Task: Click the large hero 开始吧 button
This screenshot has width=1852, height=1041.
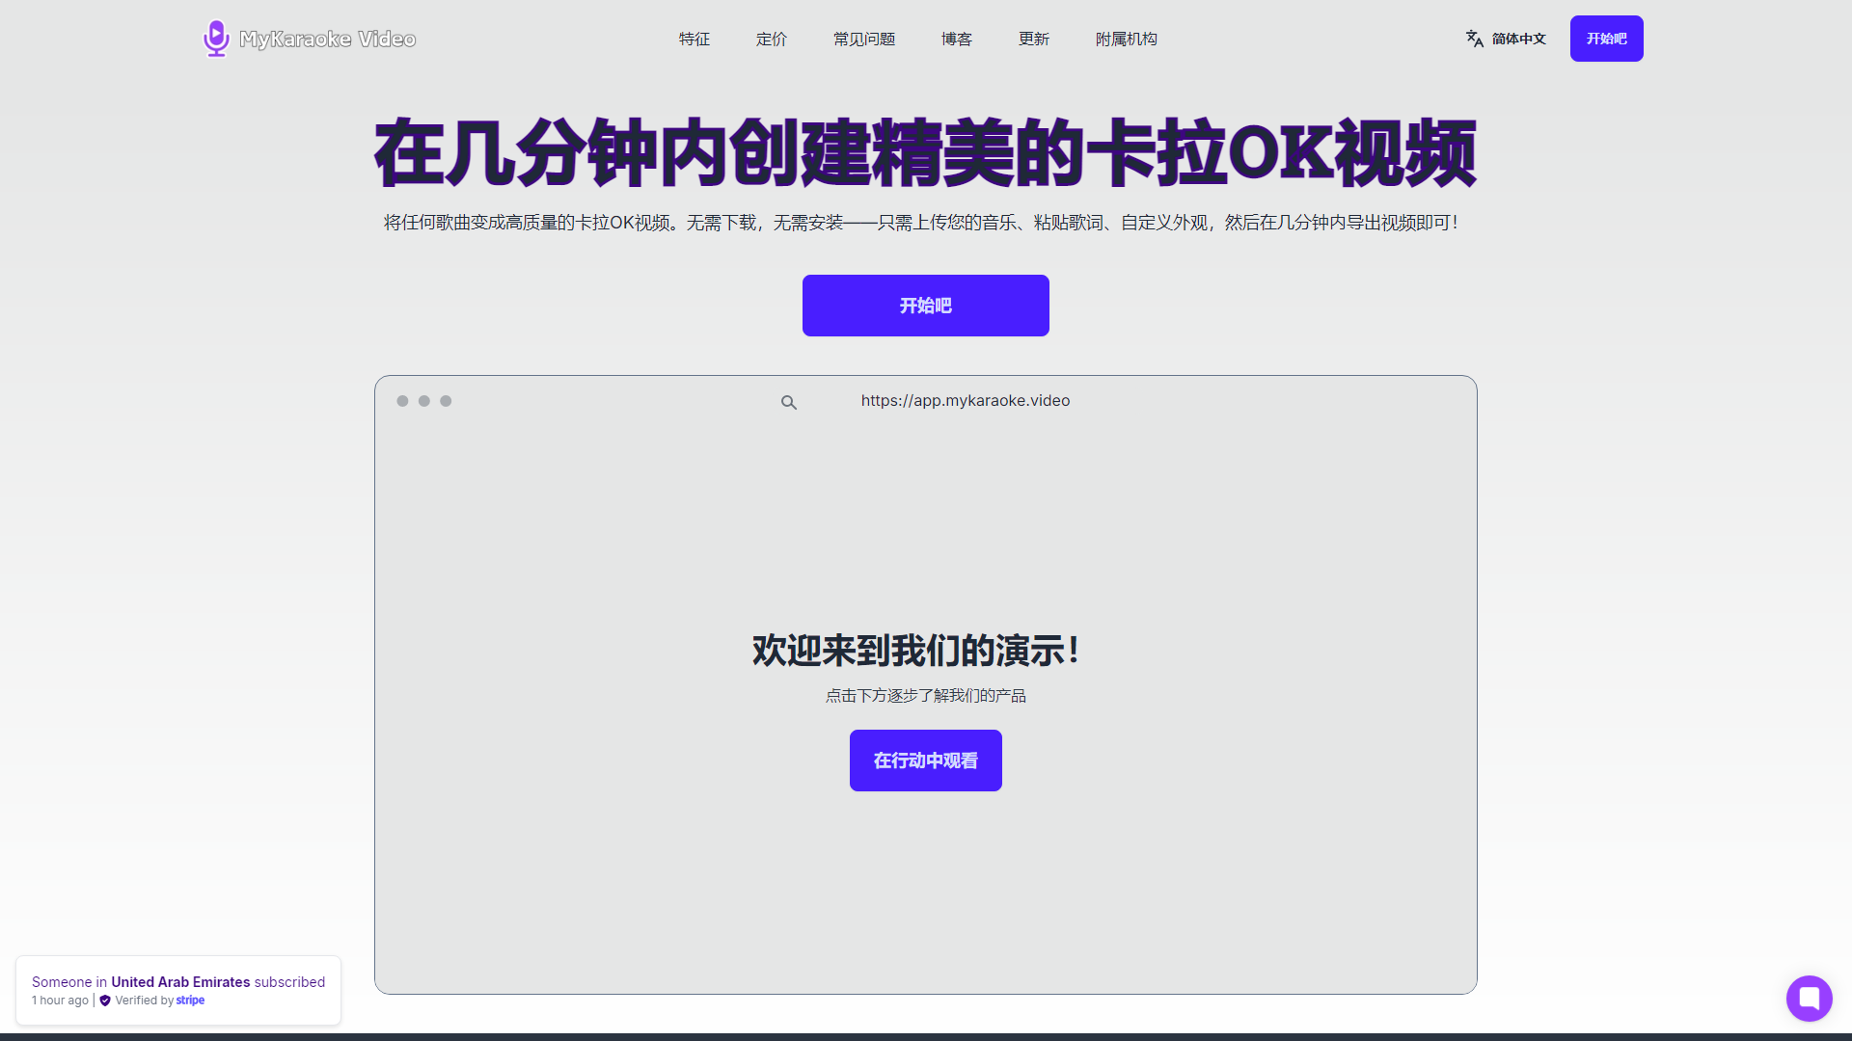Action: point(925,306)
